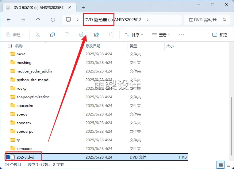The image size is (234, 169).
Task: Copy the selected file
Action: (52, 35)
